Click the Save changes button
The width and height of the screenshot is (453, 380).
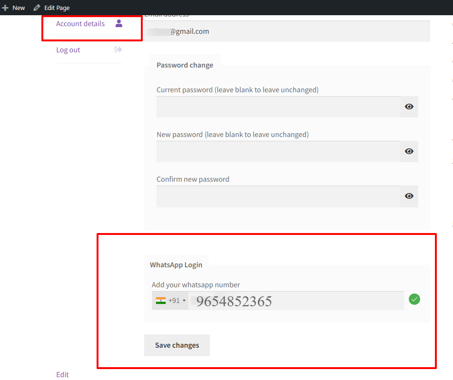click(x=177, y=345)
